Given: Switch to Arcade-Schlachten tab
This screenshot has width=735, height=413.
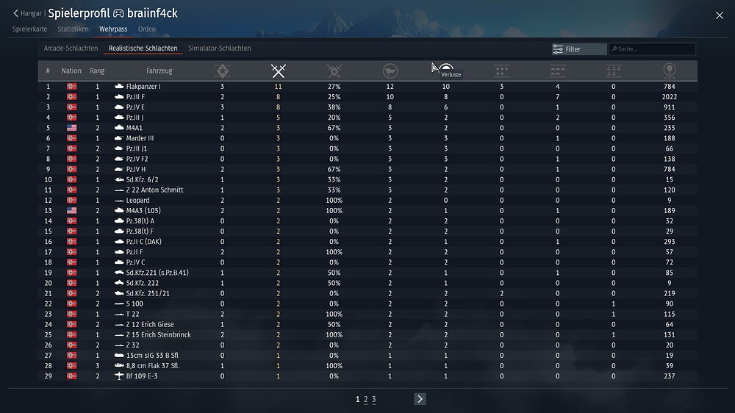Looking at the screenshot, I should tap(71, 49).
